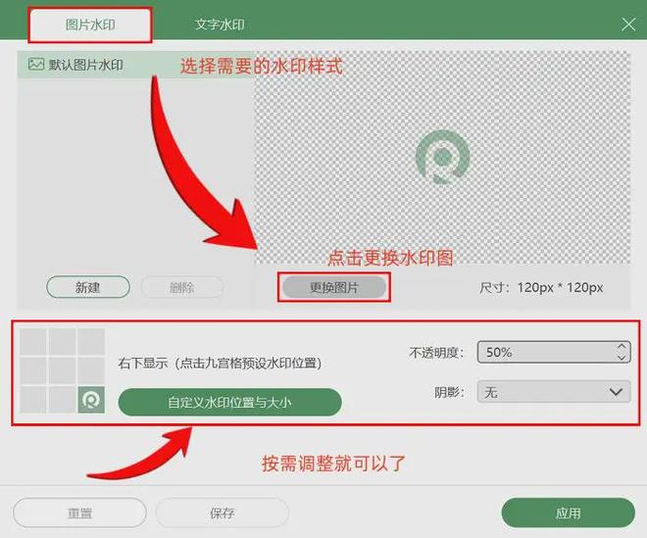This screenshot has width=647, height=538.
Task: Open the 文字水印 tab
Action: [220, 24]
